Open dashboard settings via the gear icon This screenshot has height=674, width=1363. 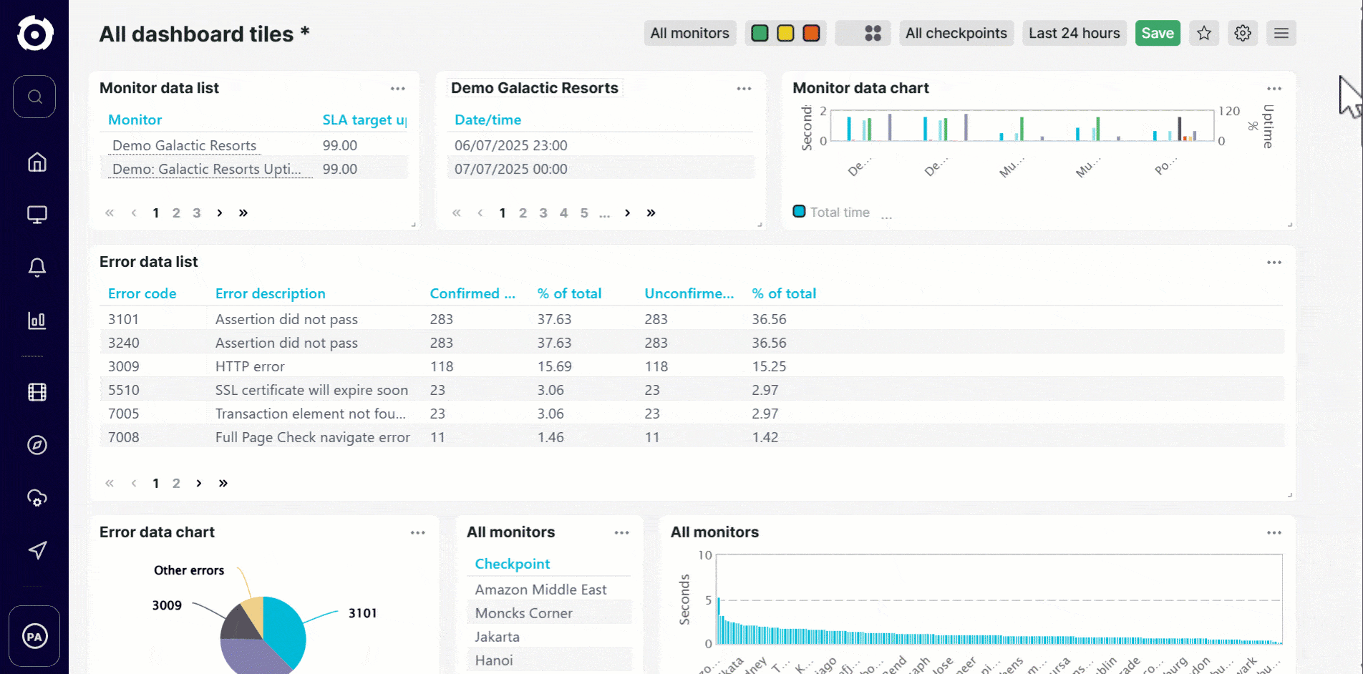click(1242, 33)
